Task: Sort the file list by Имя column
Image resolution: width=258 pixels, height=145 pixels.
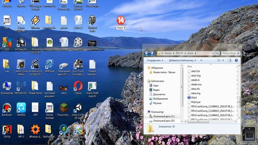Action: (x=189, y=66)
